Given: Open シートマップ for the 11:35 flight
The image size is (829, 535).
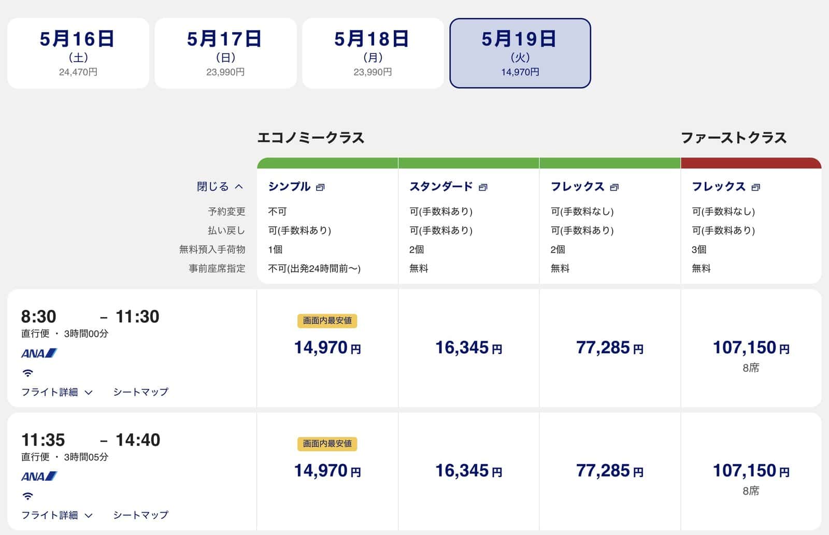Looking at the screenshot, I should 141,515.
